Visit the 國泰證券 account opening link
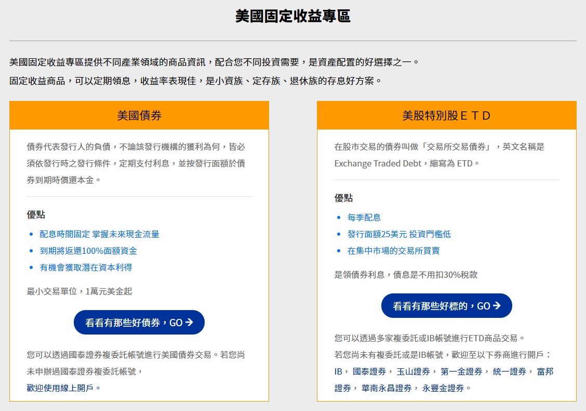Viewport: 586px width, 411px height. tap(369, 371)
